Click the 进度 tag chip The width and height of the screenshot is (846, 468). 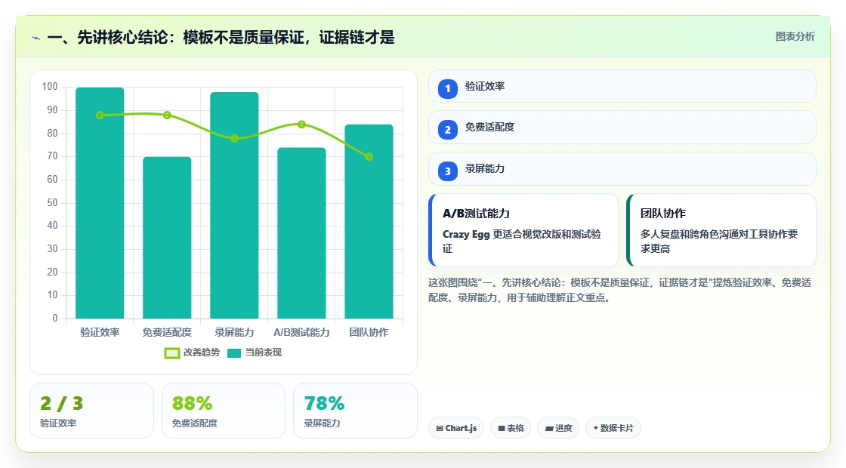(558, 428)
